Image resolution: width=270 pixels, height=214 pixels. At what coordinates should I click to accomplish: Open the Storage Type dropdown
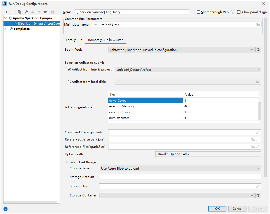259,168
